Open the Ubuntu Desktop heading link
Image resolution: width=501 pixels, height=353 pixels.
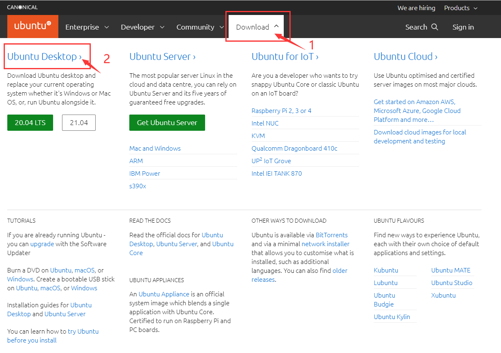point(45,57)
